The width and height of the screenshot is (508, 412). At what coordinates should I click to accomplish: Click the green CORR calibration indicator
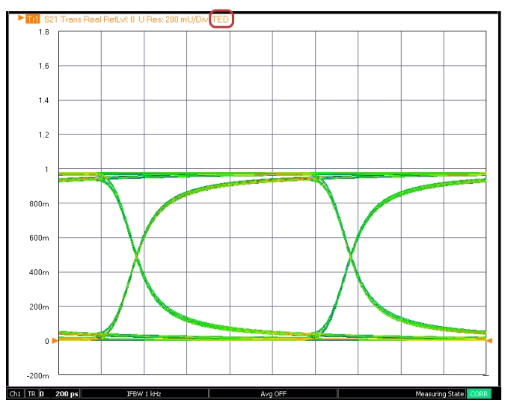[479, 394]
